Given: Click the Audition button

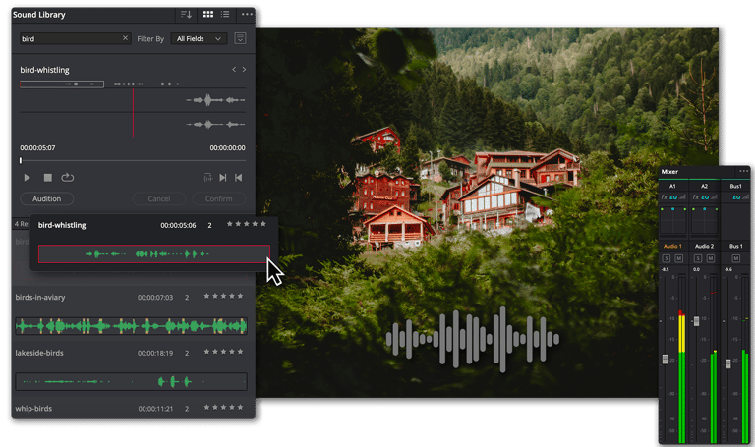Looking at the screenshot, I should coord(47,198).
